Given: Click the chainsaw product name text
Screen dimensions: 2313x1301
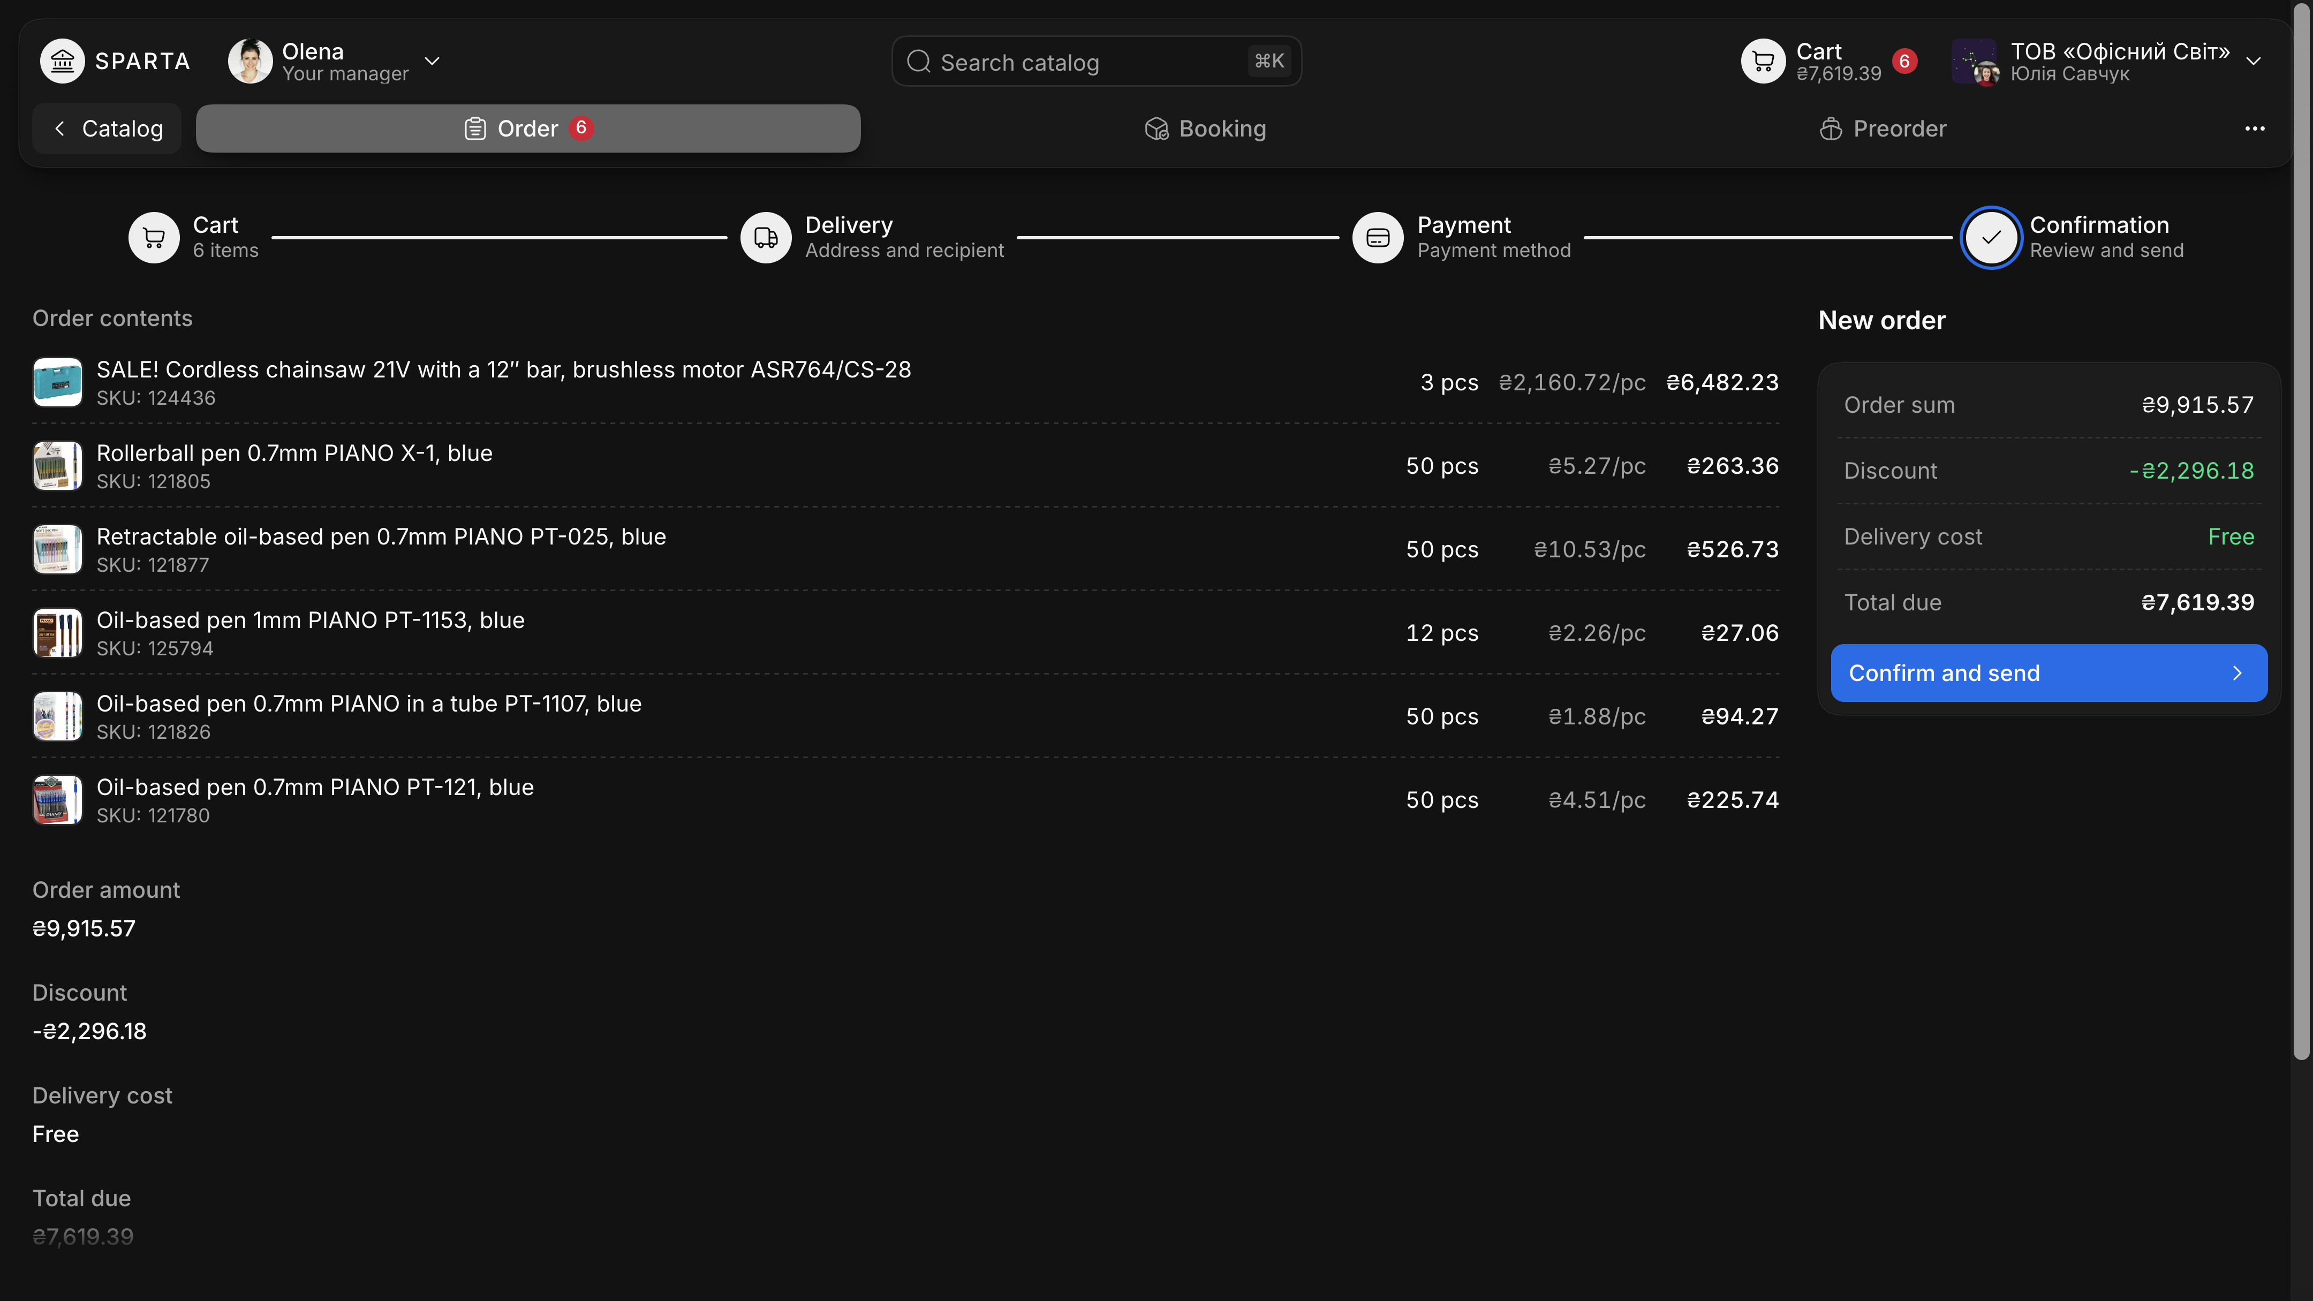Looking at the screenshot, I should click(x=504, y=369).
